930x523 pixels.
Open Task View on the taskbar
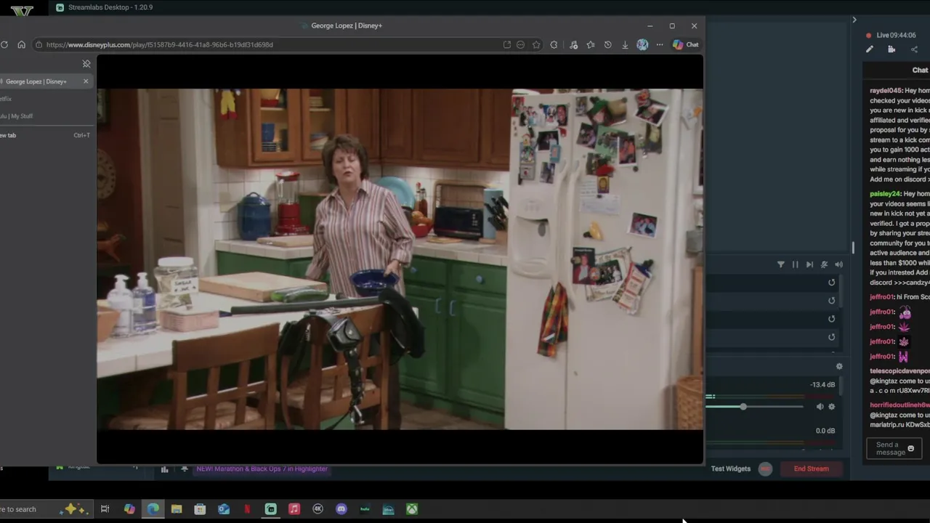click(x=105, y=509)
